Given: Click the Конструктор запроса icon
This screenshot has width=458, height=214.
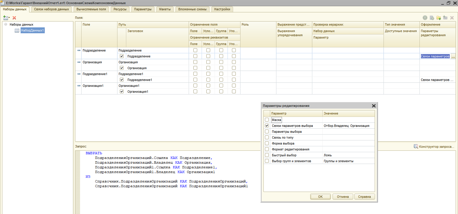Looking at the screenshot, I should click(x=416, y=146).
